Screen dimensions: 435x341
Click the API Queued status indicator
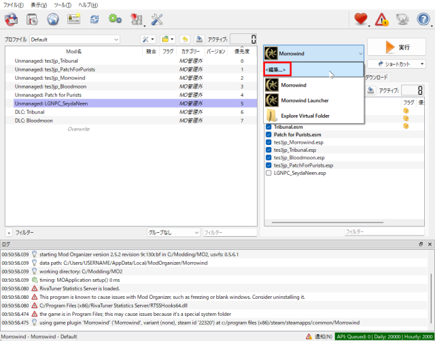[x=385, y=336]
